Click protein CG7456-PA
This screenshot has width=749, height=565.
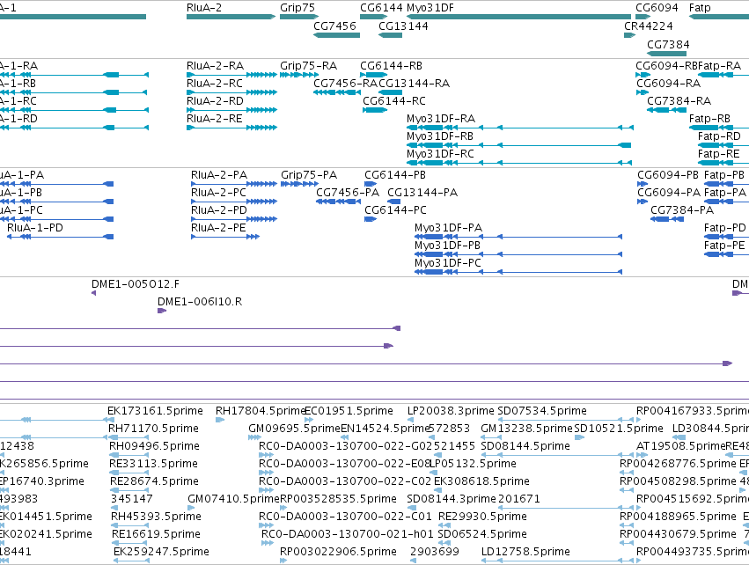[348, 193]
